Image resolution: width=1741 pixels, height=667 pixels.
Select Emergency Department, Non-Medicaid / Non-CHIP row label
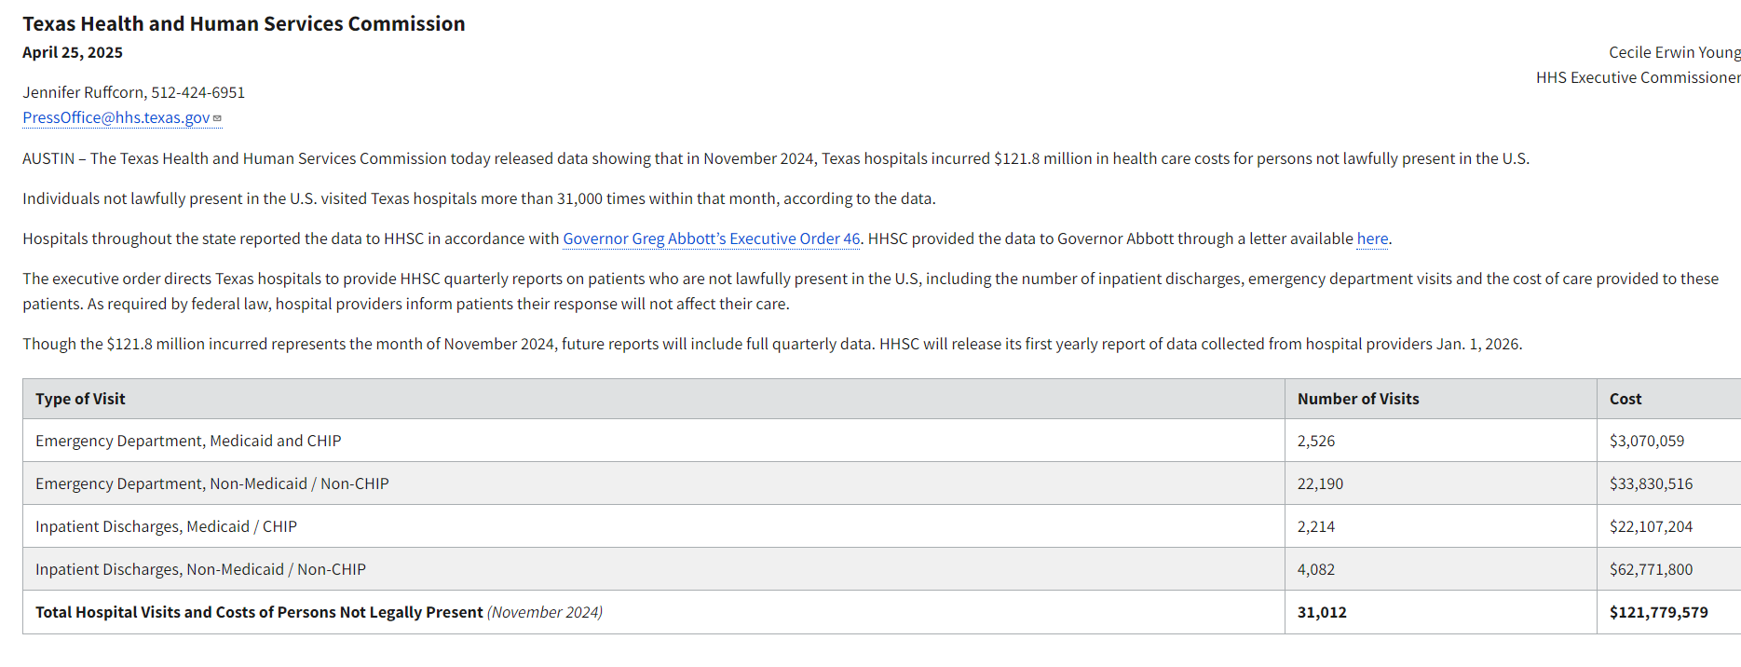(212, 483)
